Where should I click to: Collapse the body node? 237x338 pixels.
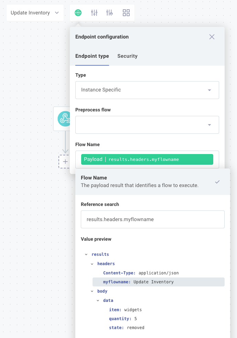pyautogui.click(x=91, y=291)
